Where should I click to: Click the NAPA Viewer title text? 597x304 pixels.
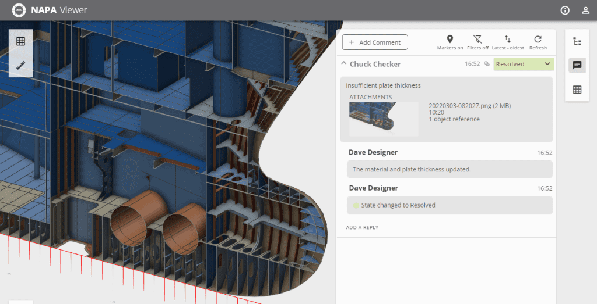59,10
